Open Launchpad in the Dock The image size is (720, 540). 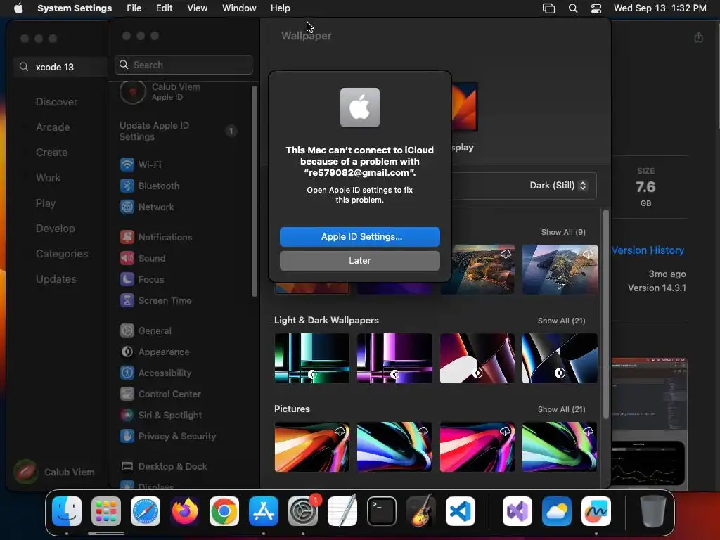[106, 511]
